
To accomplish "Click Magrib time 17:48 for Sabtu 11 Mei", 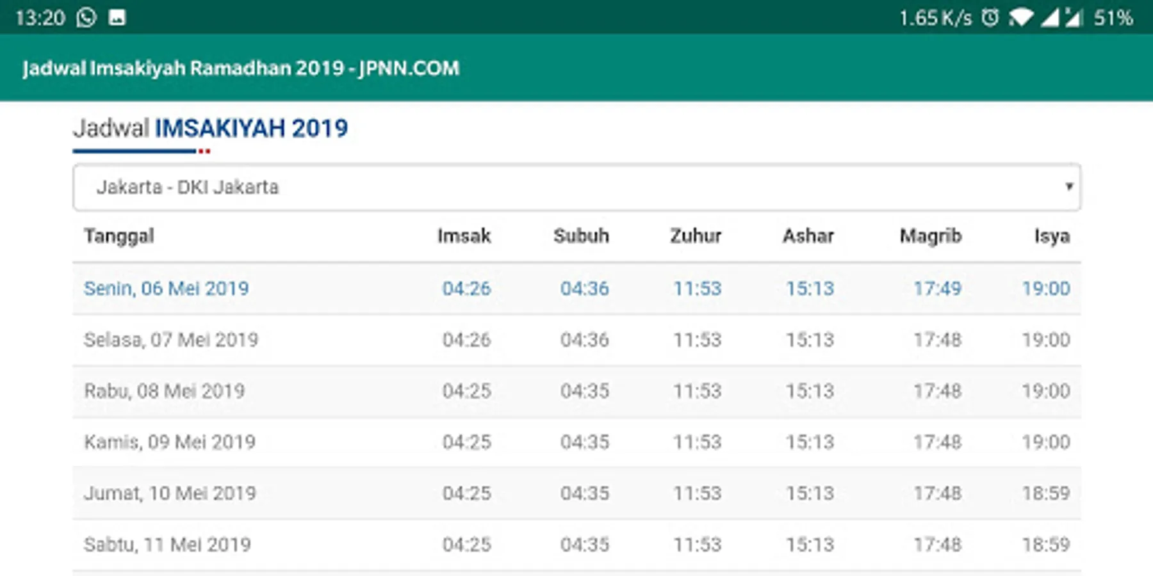I will [937, 545].
